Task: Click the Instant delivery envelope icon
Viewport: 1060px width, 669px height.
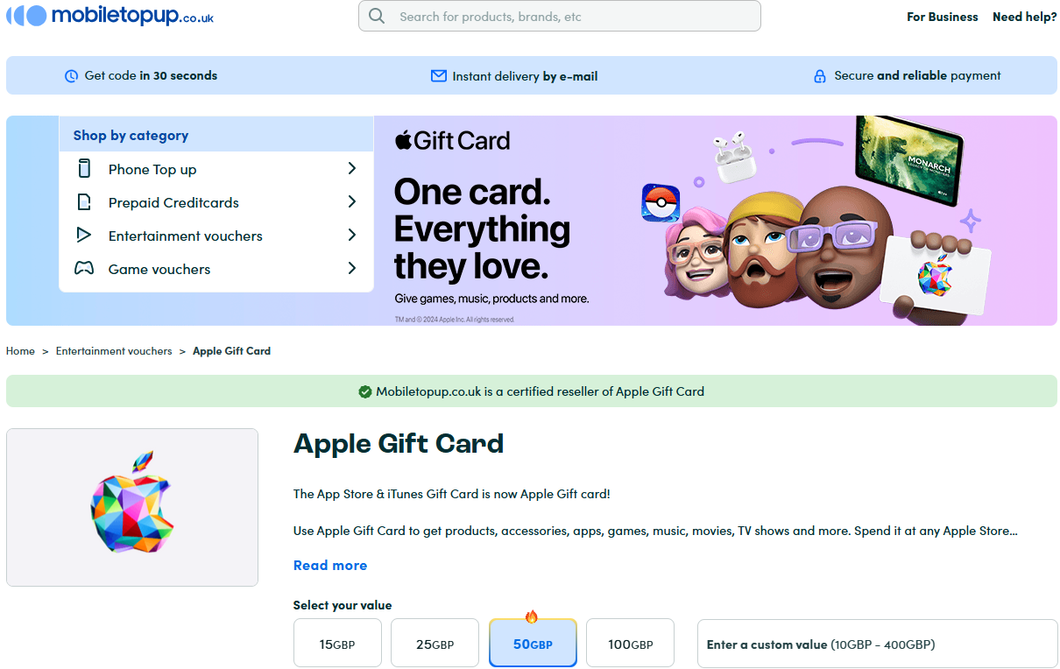Action: tap(439, 76)
